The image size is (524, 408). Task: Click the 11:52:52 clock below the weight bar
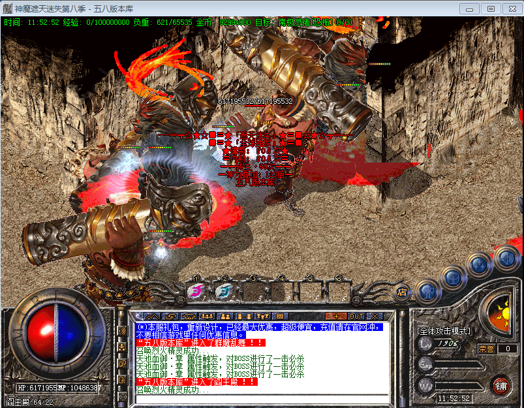coord(454,398)
